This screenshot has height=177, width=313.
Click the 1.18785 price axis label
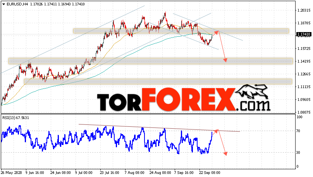pyautogui.click(x=304, y=23)
